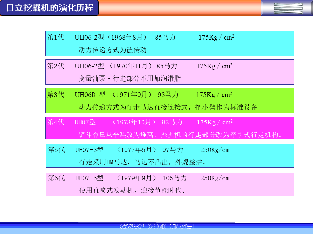This screenshot has width=313, height=234.
Task: Click the UH07-3型 model name
Action: [x=89, y=150]
